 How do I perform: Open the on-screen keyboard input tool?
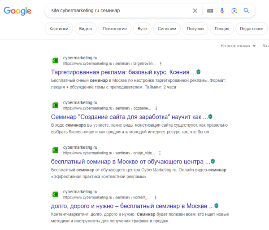pyautogui.click(x=210, y=11)
